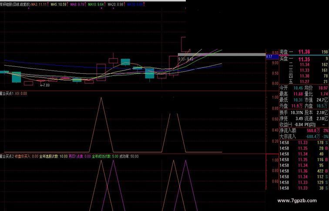Click the 换手 10.31% turnover rate
The height and width of the screenshot is (211, 329).
pyautogui.click(x=297, y=113)
